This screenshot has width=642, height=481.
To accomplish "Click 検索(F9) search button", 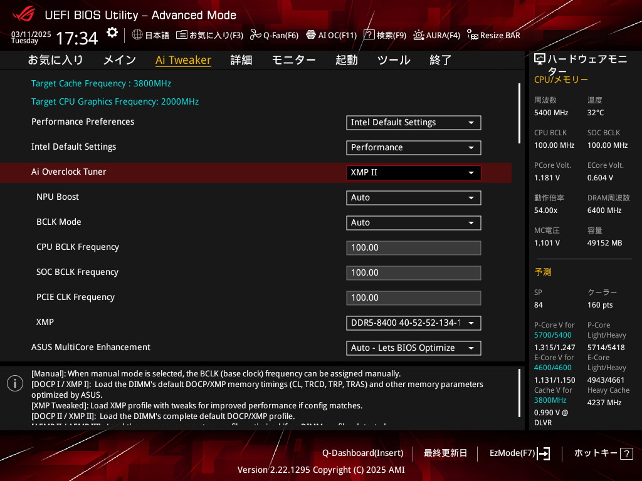I will pos(391,36).
